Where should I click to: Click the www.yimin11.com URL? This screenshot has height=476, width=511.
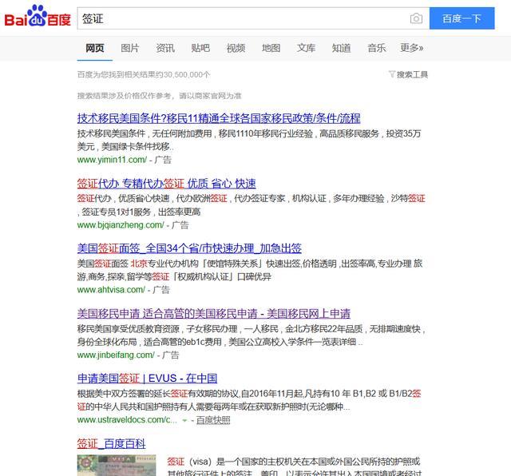pos(112,160)
